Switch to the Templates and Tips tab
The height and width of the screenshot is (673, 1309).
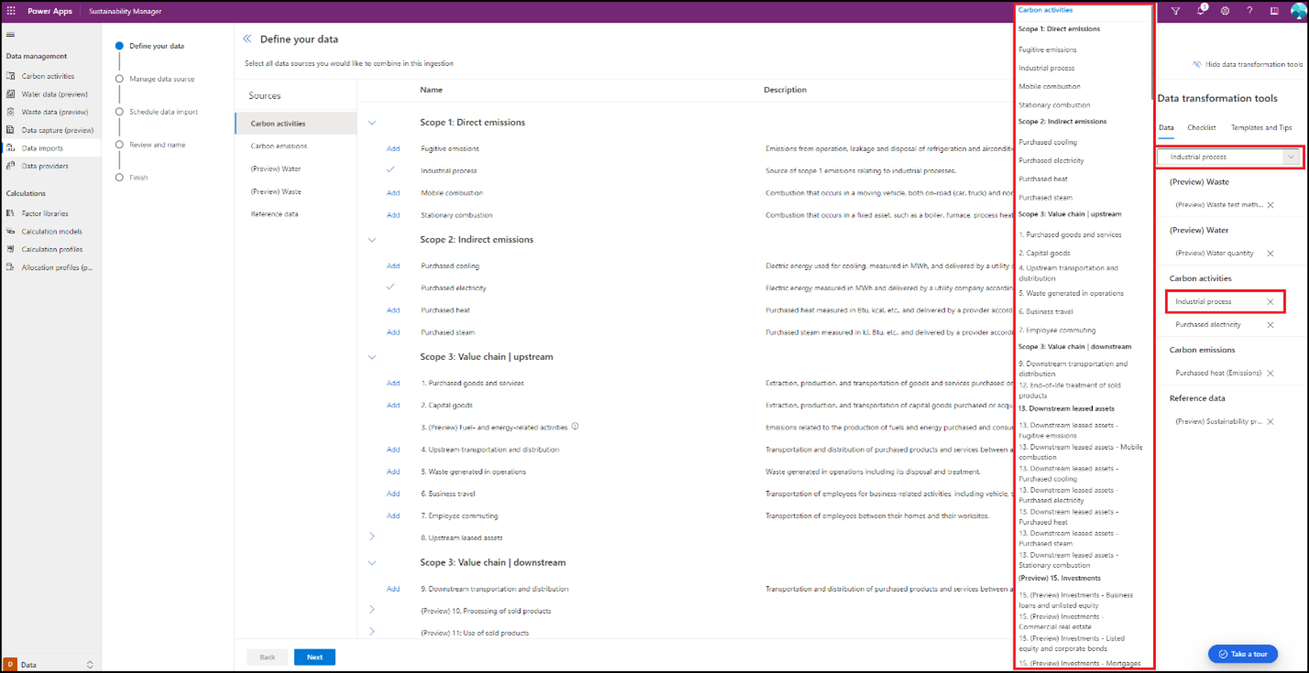point(1261,127)
